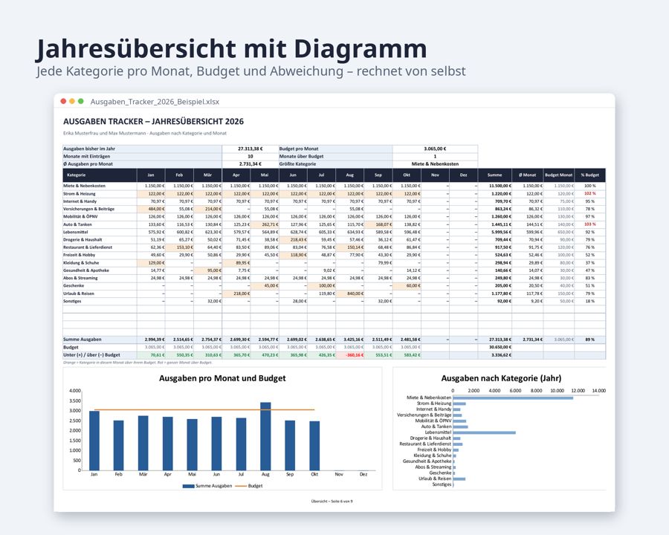669x535 pixels.
Task: Click the Lebensmittel bar in category chart
Action: (x=484, y=432)
